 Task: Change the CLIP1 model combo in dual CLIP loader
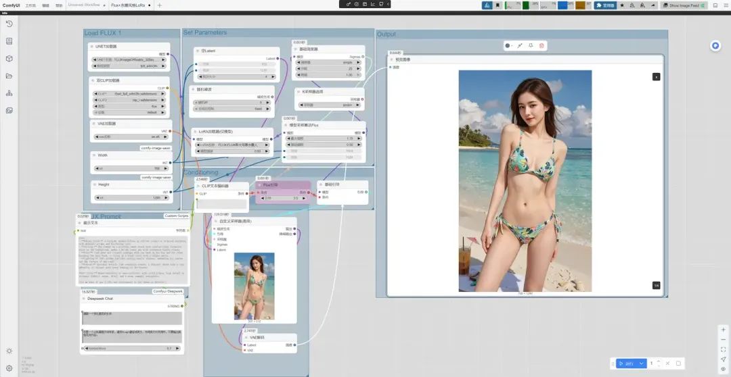click(x=129, y=93)
